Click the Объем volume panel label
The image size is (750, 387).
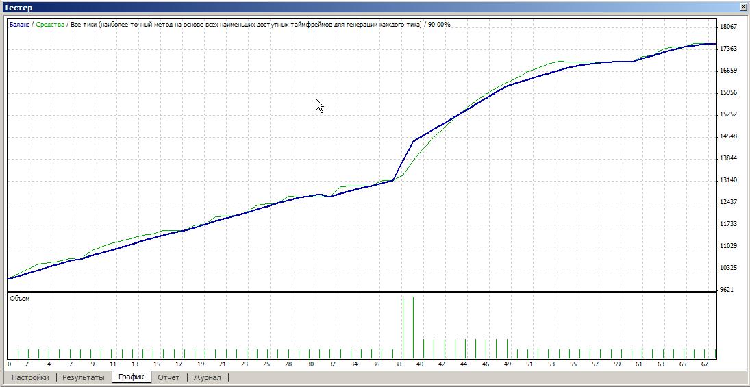20,299
